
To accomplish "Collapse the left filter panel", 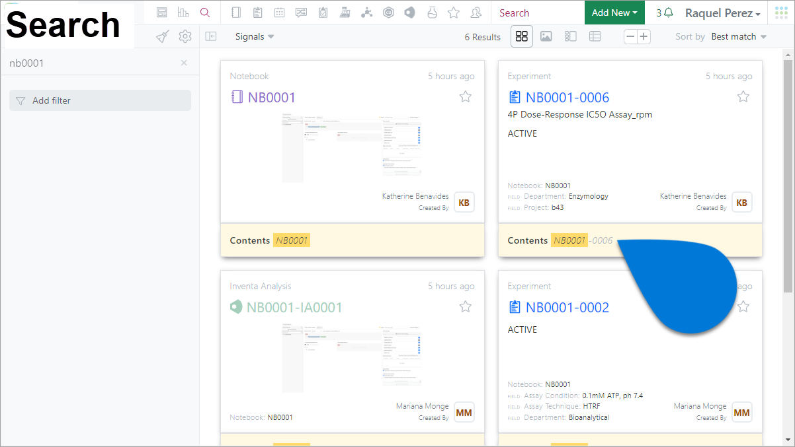I will [x=211, y=37].
